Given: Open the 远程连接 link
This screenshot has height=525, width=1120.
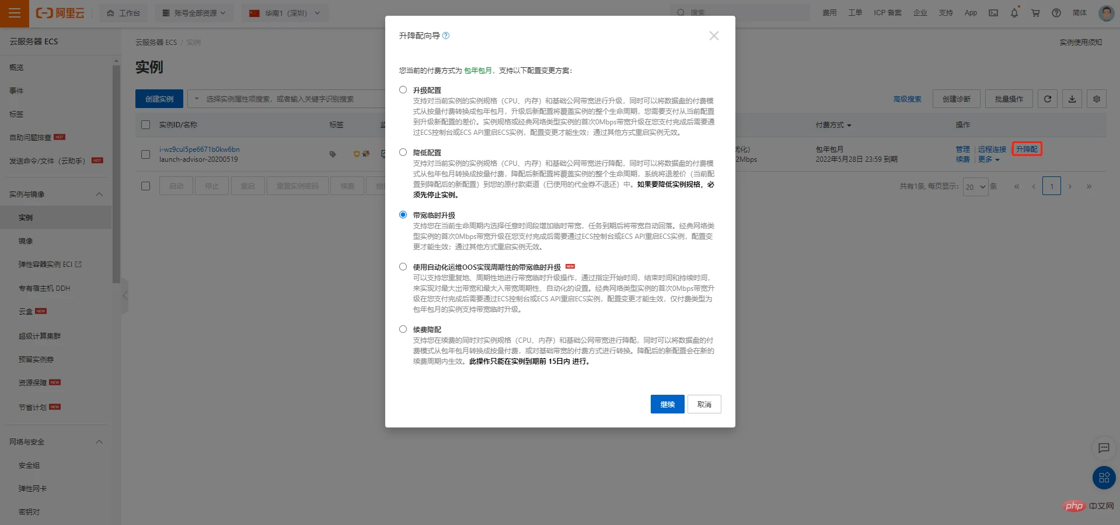Looking at the screenshot, I should [992, 149].
